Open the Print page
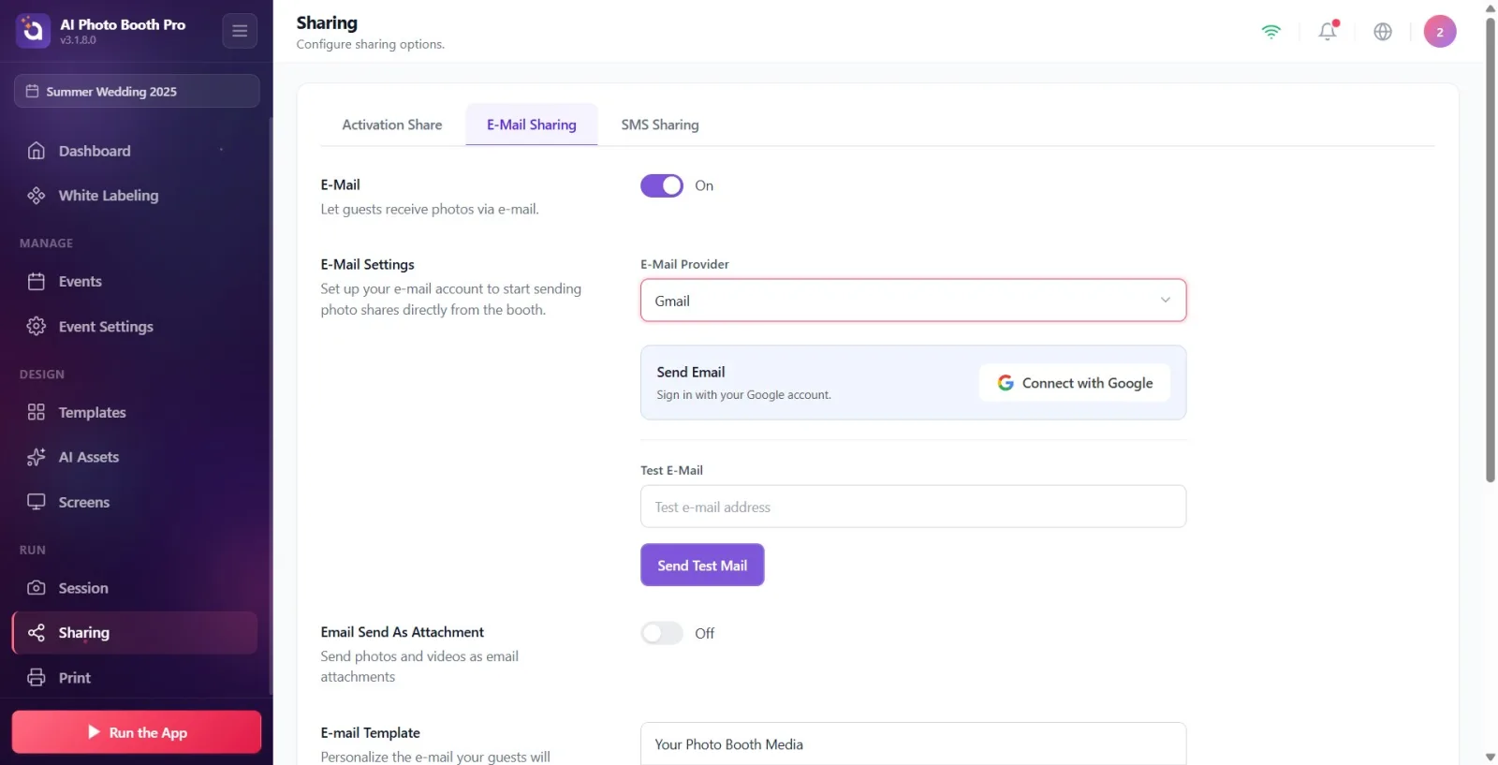Viewport: 1498px width, 765px height. 135,678
